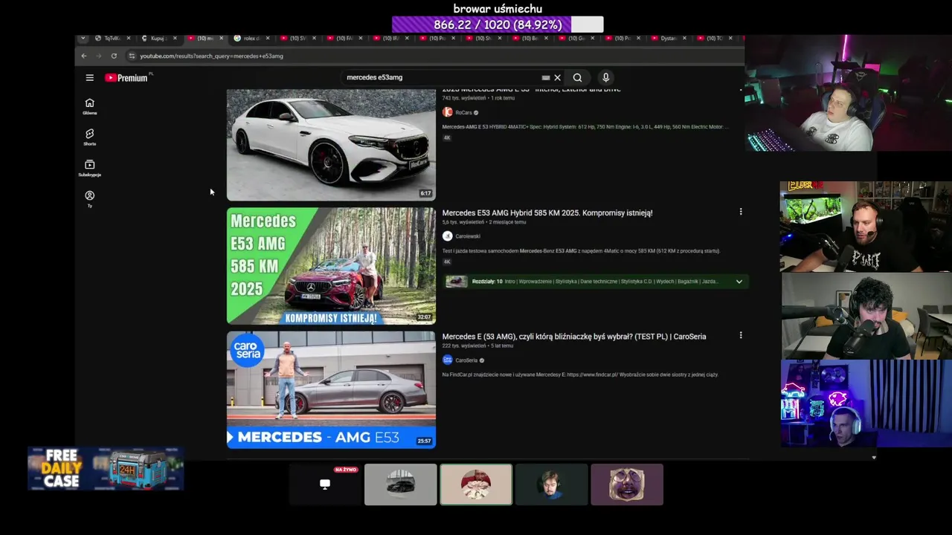This screenshot has width=952, height=535.
Task: Open title Mercedes E53 AMG Hybrid 585 KM
Action: 547,213
